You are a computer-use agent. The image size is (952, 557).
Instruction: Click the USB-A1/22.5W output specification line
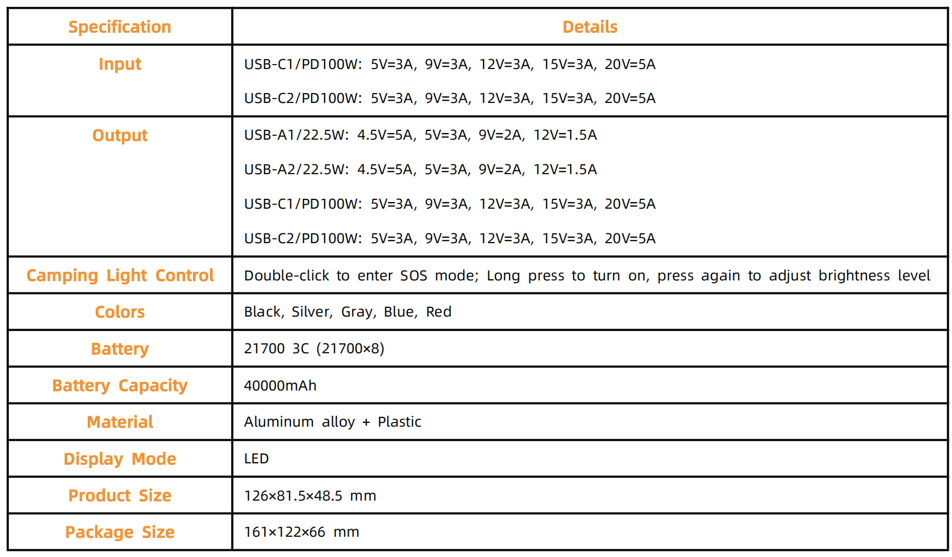420,135
